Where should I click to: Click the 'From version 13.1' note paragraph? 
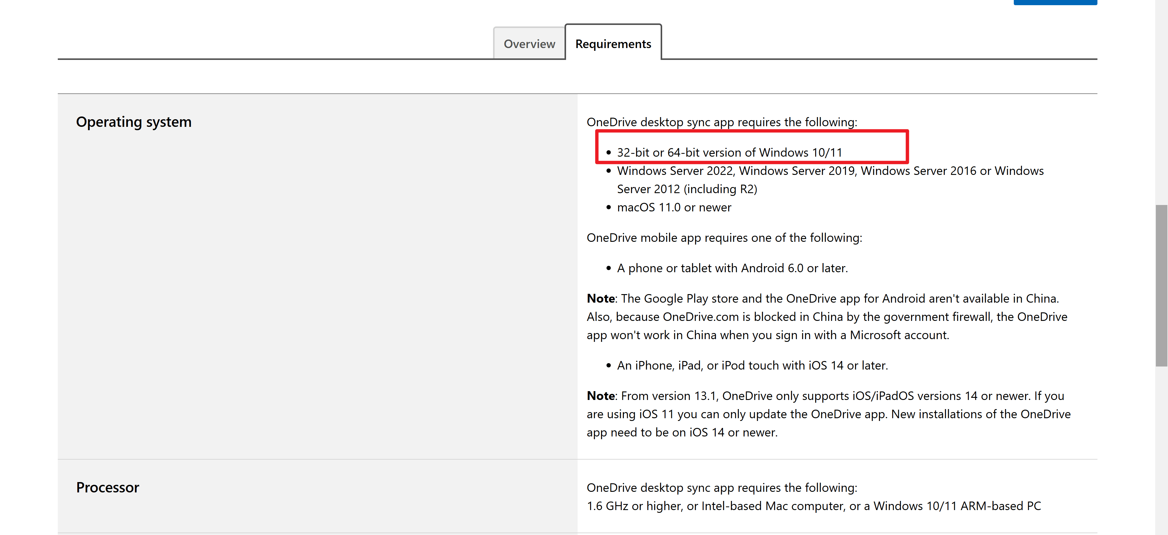[828, 414]
